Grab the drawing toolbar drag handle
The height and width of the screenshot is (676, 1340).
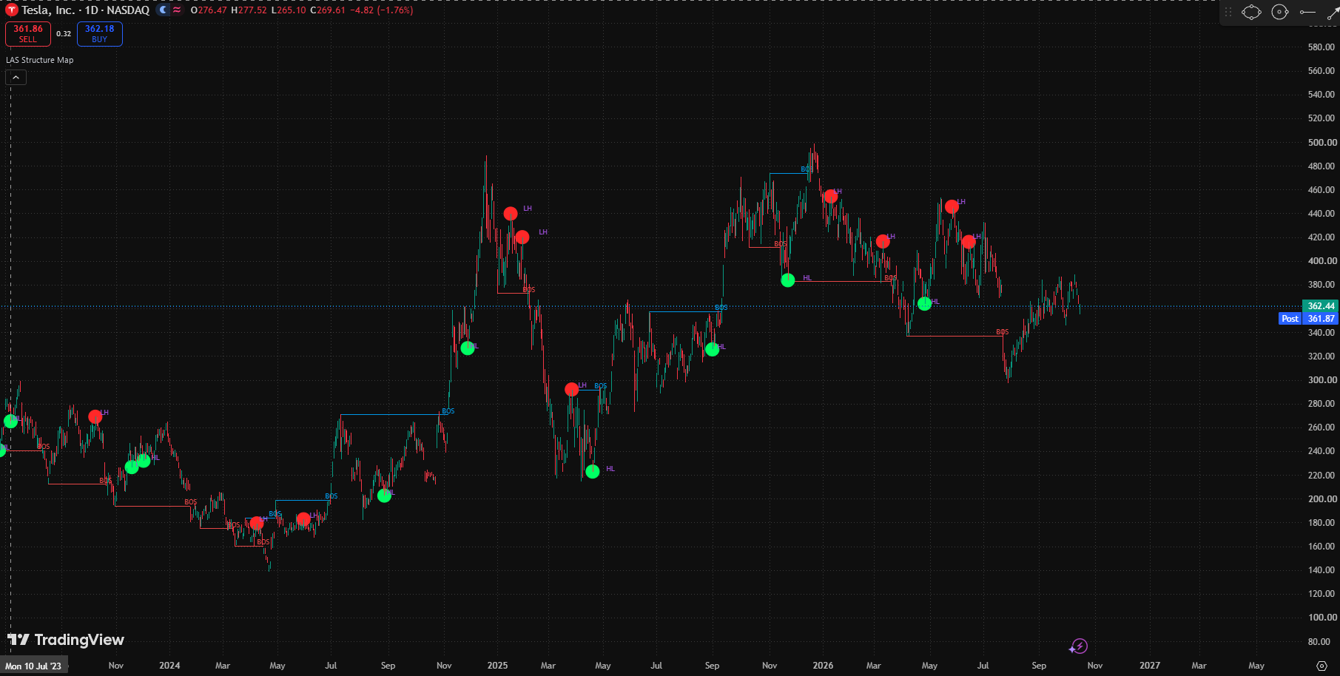coord(1228,12)
